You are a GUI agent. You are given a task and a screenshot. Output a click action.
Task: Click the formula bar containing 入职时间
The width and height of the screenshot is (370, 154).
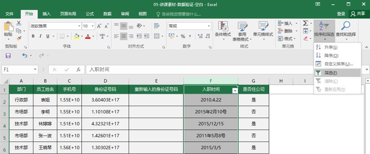(x=224, y=69)
